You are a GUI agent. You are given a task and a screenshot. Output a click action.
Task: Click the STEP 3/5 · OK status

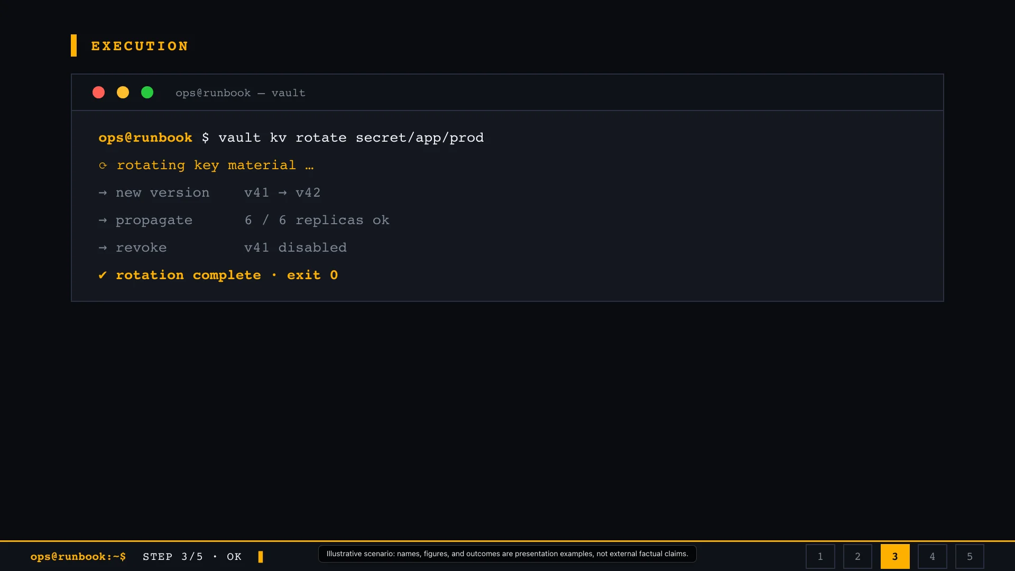[192, 557]
